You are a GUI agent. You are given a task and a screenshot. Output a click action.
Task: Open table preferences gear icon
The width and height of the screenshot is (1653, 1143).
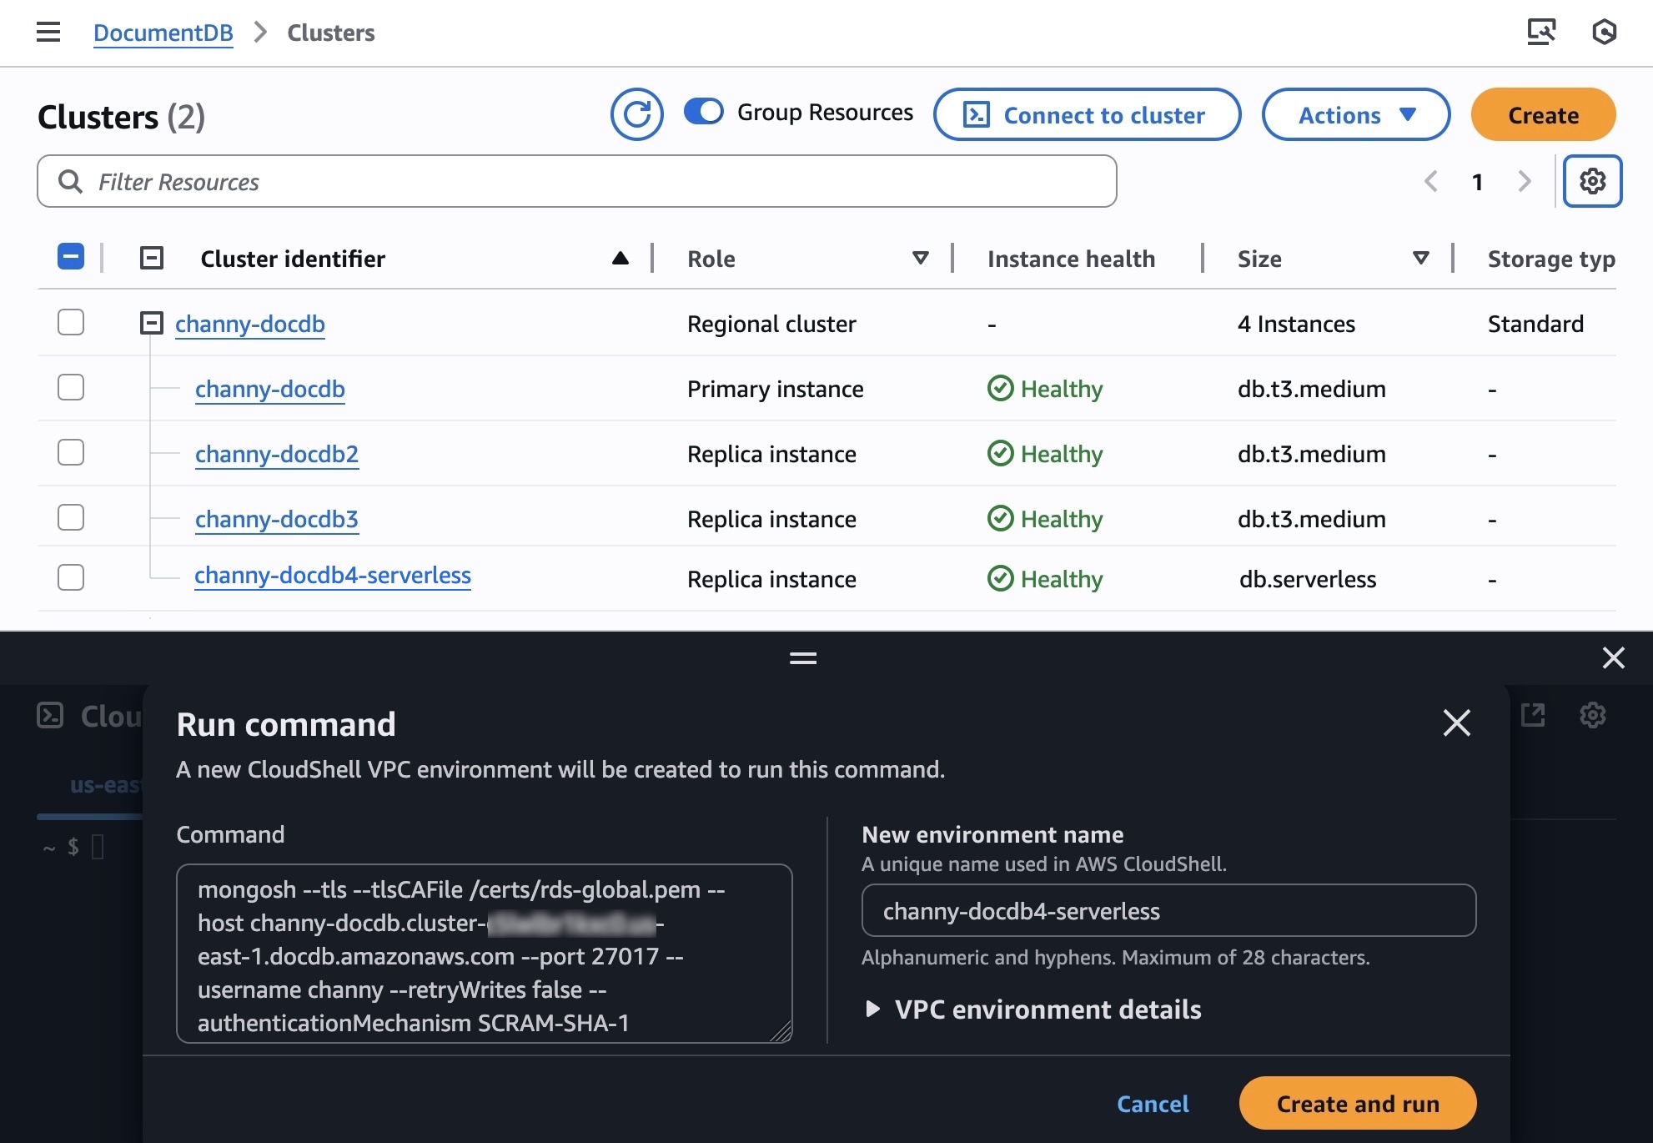coord(1591,181)
